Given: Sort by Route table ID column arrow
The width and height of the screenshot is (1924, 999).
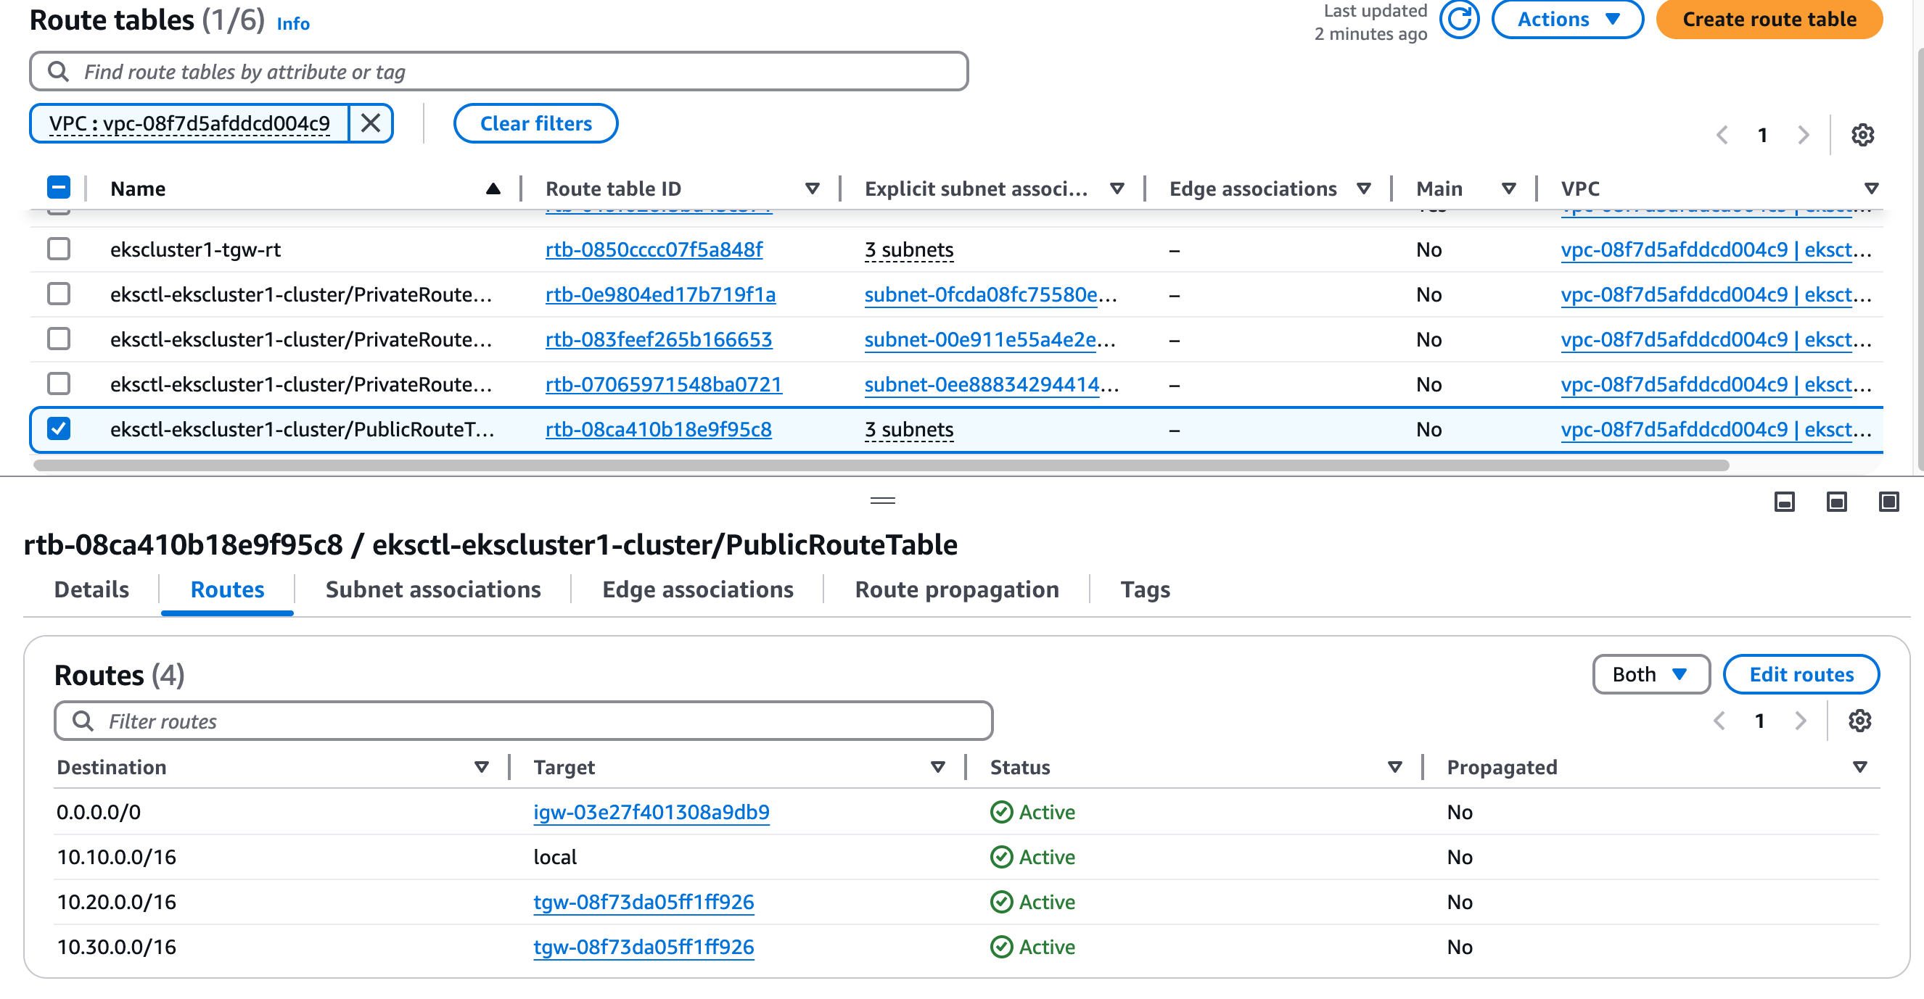Looking at the screenshot, I should [812, 188].
